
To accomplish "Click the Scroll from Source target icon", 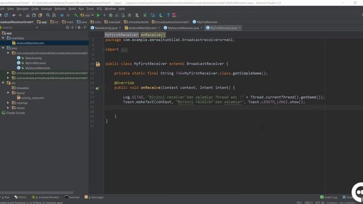I will (x=67, y=28).
